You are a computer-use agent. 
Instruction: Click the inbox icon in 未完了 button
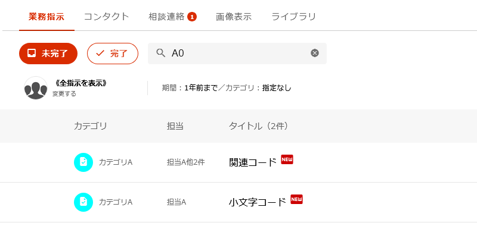(x=32, y=54)
